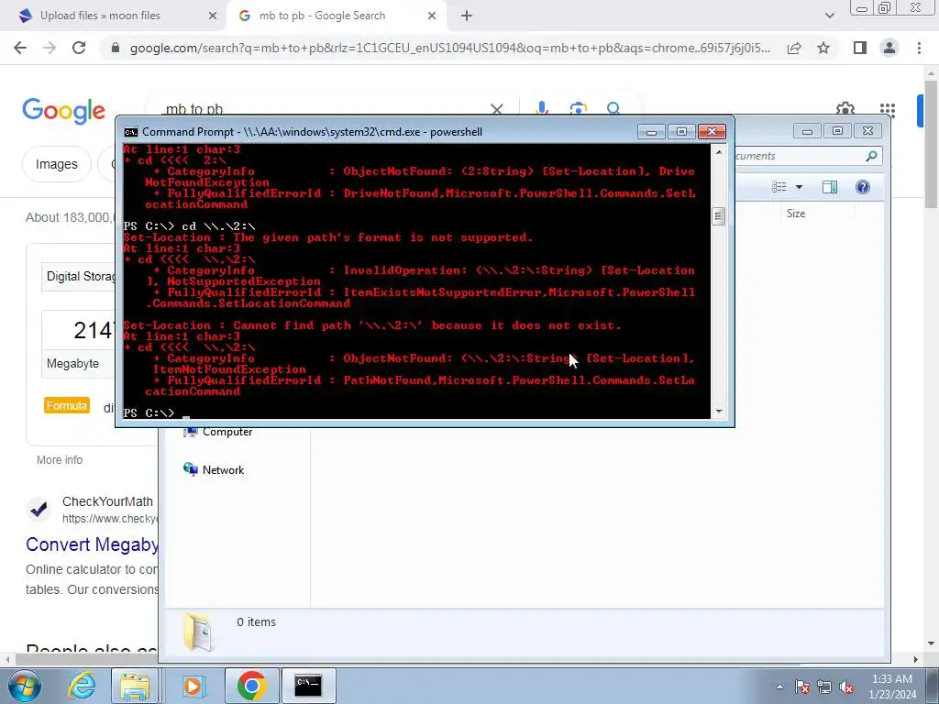The width and height of the screenshot is (939, 704).
Task: Open Chrome three-dot menu
Action: [x=919, y=48]
